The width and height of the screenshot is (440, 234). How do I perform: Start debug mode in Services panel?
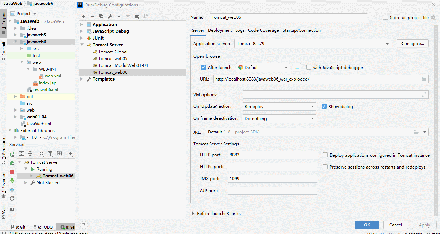click(x=12, y=163)
